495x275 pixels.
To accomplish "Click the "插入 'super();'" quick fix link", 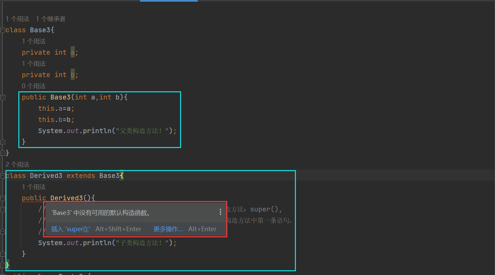I will pos(71,229).
